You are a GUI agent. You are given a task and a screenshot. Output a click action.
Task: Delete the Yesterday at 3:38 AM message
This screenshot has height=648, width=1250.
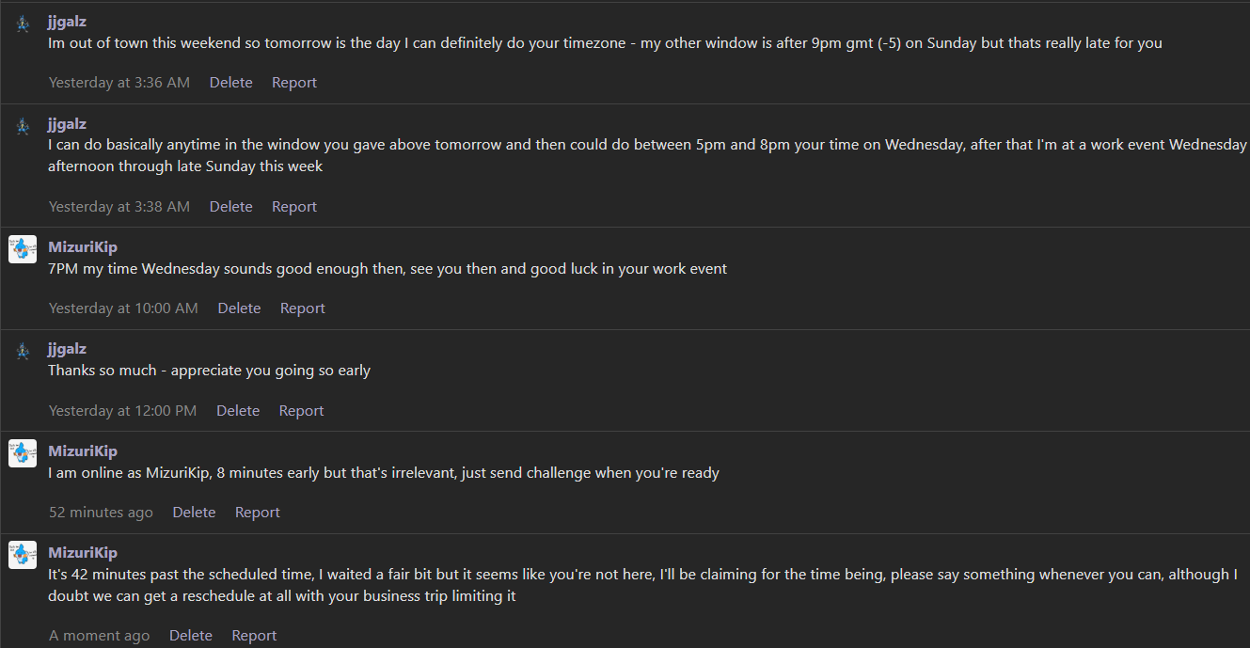tap(230, 207)
